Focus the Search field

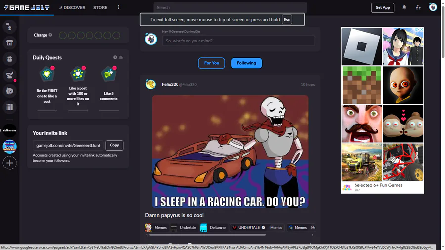[x=230, y=7]
